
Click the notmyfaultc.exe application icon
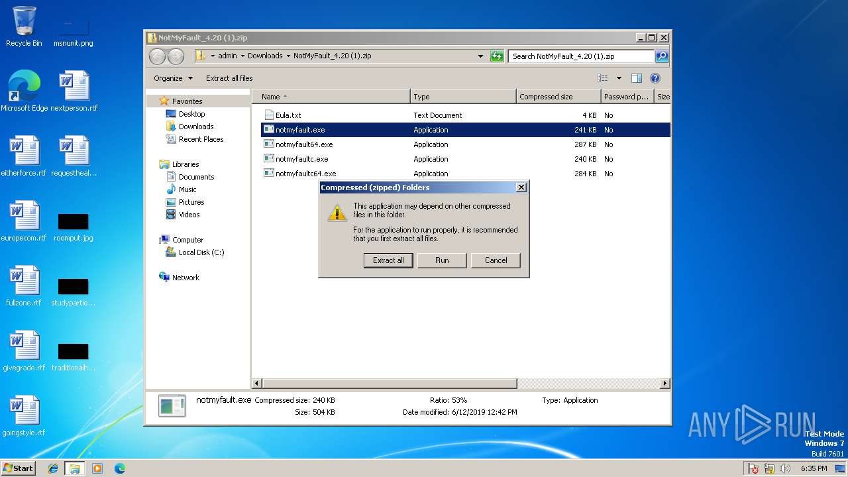coord(269,159)
